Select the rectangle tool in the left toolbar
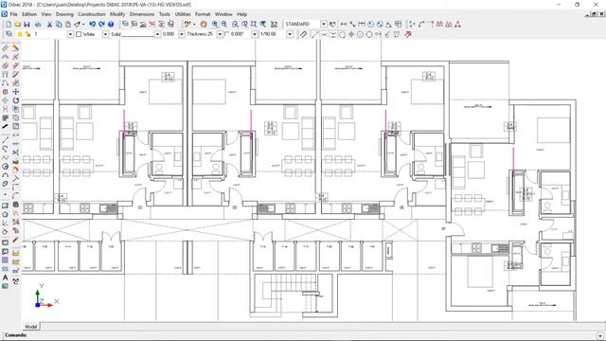The image size is (606, 341). tap(5, 206)
